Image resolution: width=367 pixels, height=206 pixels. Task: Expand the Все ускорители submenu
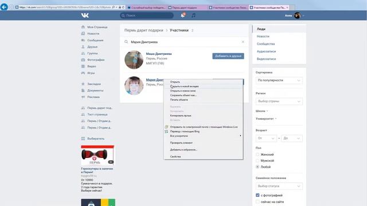[203, 136]
